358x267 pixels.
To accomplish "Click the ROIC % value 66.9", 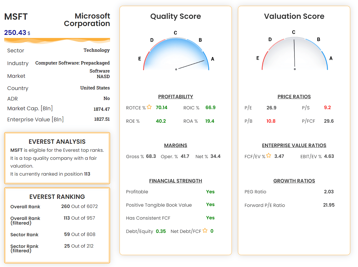I will 210,107.
